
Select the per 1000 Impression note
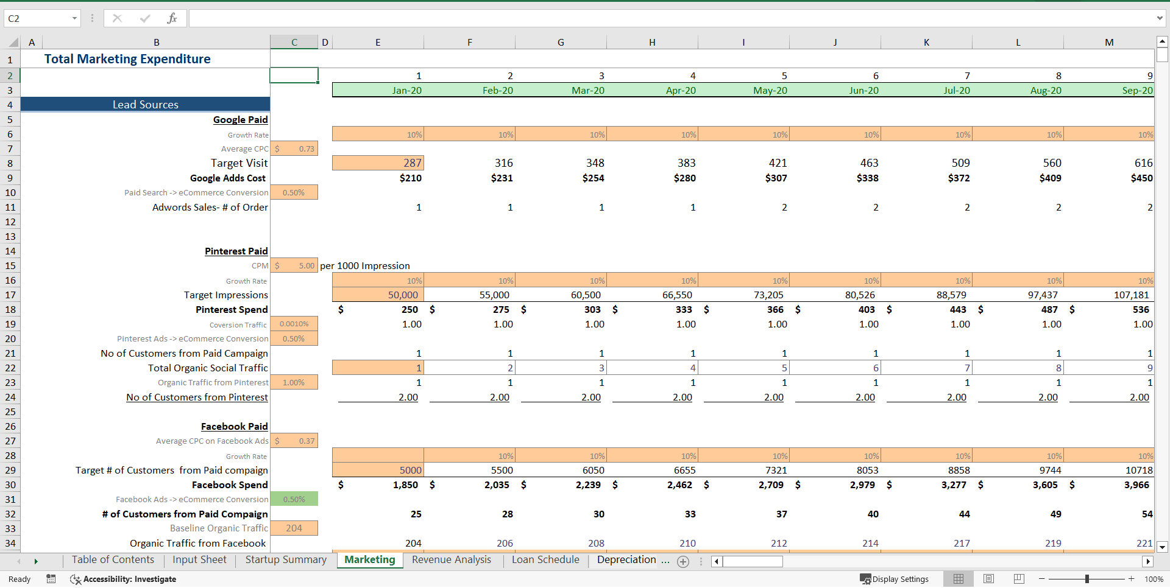coord(365,265)
